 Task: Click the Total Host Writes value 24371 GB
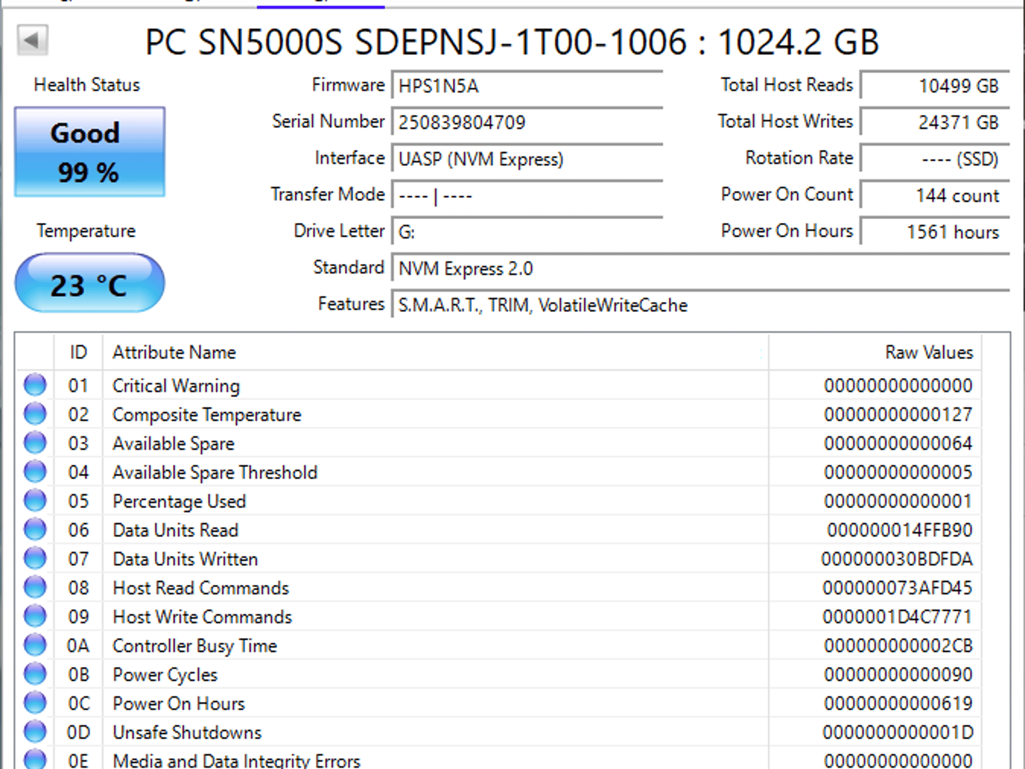[x=935, y=122]
